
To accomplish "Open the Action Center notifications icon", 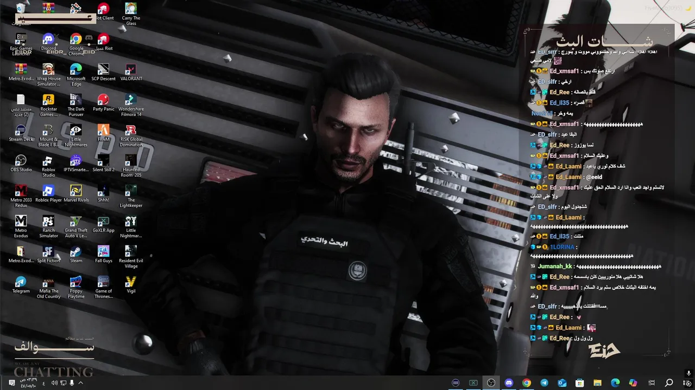I will tap(11, 383).
